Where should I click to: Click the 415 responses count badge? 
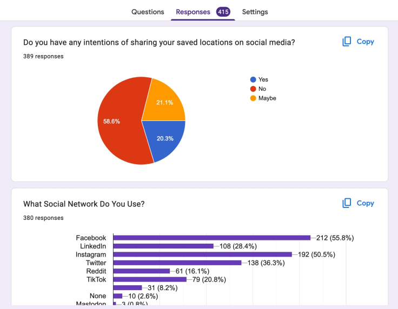pos(223,12)
